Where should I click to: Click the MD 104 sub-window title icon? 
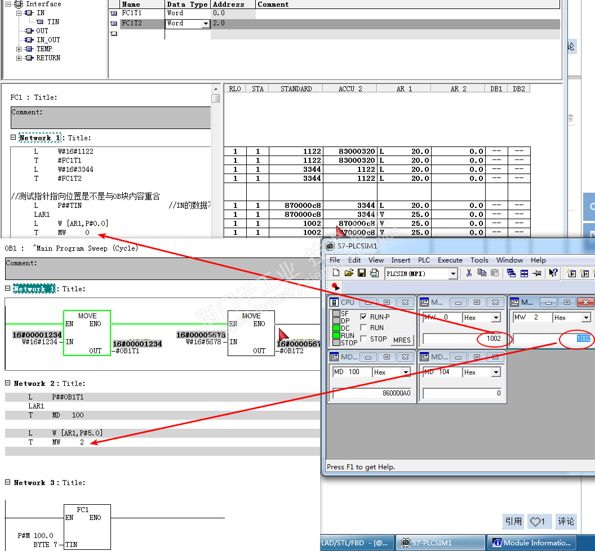click(x=424, y=357)
